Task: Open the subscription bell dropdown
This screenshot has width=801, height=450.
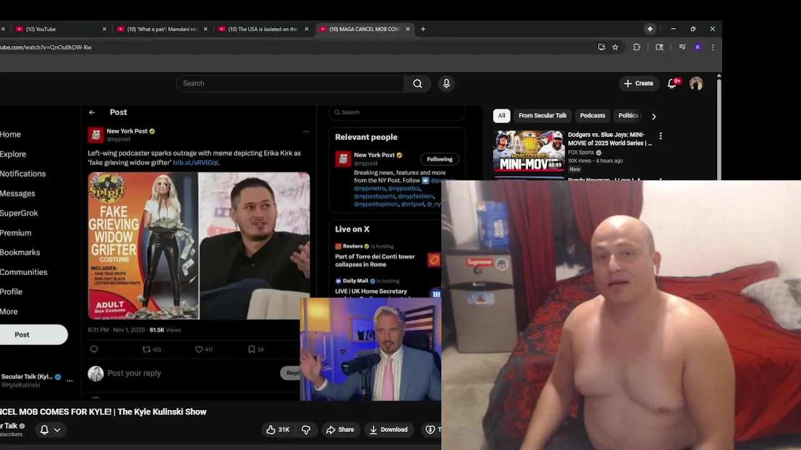Action: click(50, 429)
